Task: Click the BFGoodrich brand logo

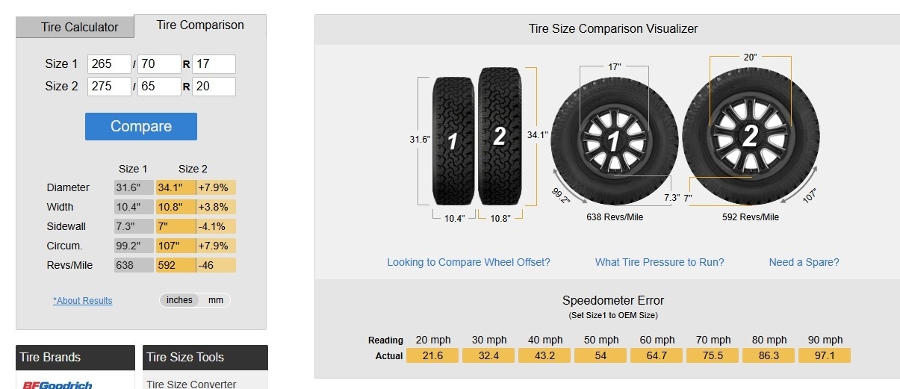Action: coord(57,385)
